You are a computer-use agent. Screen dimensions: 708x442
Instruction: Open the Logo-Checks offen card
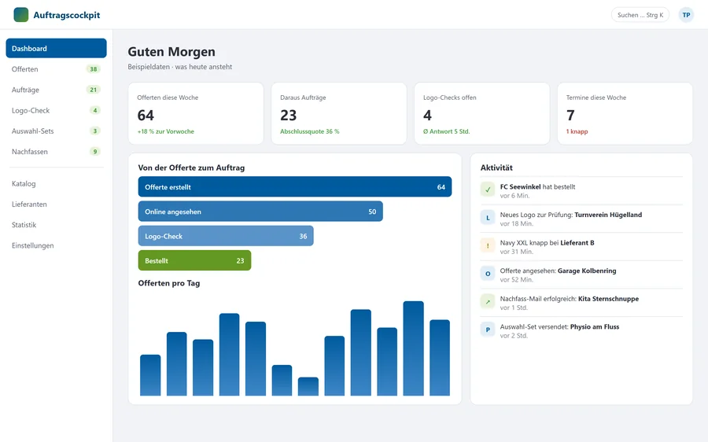point(481,113)
